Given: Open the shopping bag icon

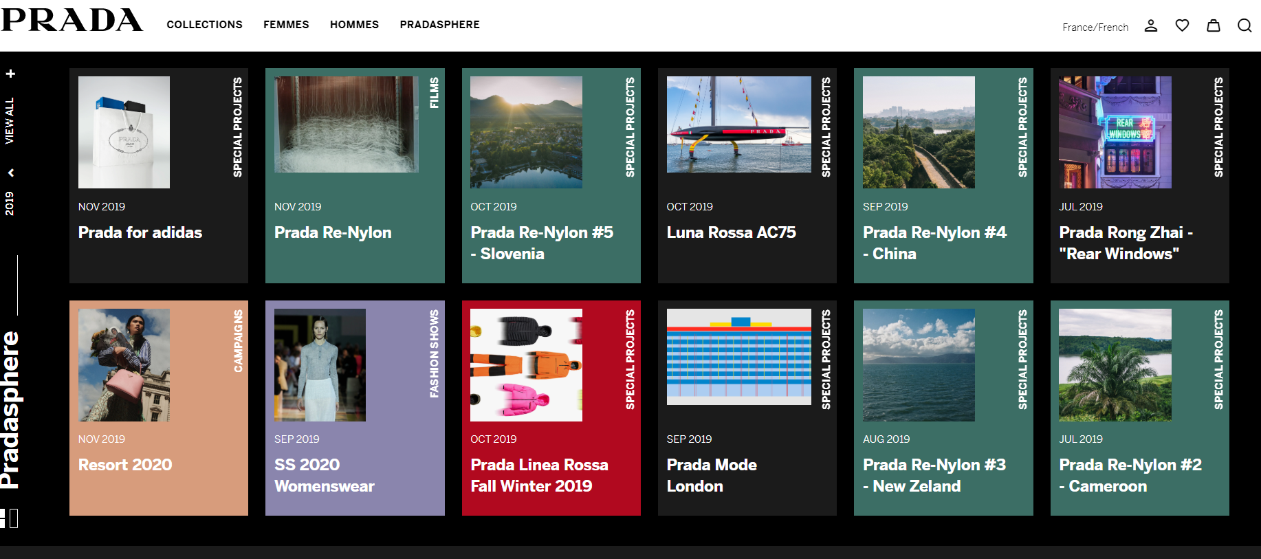Looking at the screenshot, I should (1214, 25).
